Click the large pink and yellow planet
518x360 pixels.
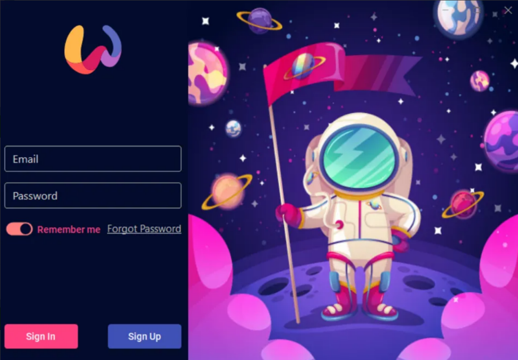(207, 73)
